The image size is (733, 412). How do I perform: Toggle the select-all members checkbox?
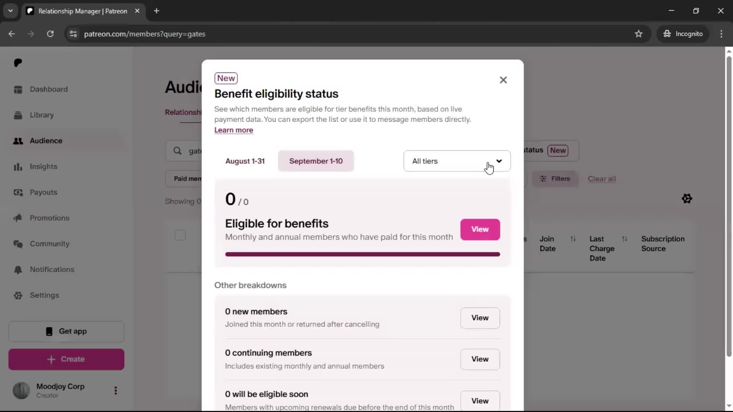pos(180,235)
